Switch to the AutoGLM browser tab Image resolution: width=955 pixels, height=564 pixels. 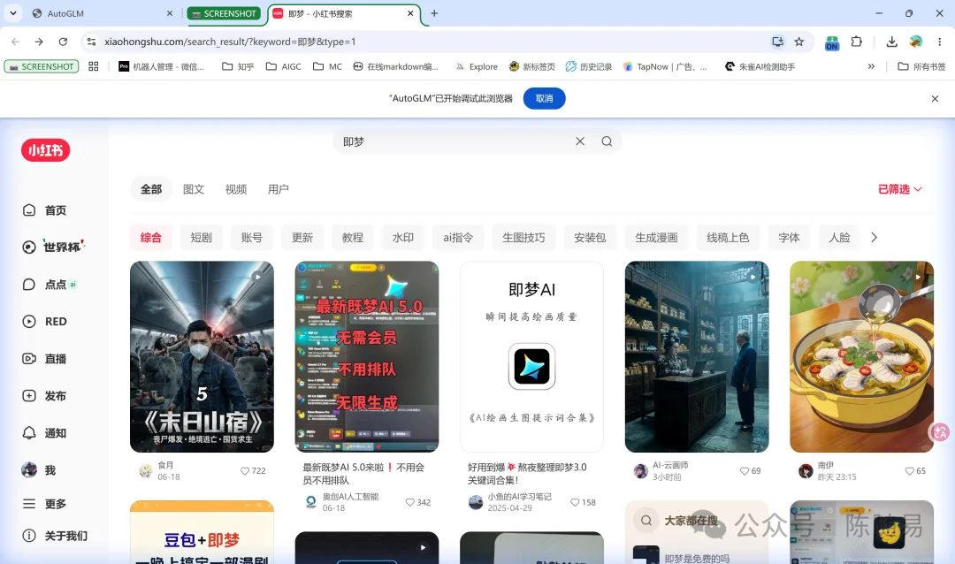[x=103, y=13]
